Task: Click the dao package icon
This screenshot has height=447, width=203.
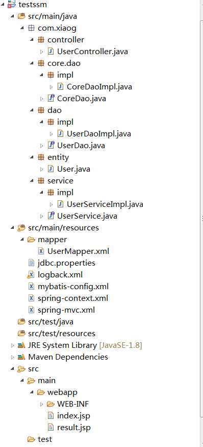Action: [41, 110]
